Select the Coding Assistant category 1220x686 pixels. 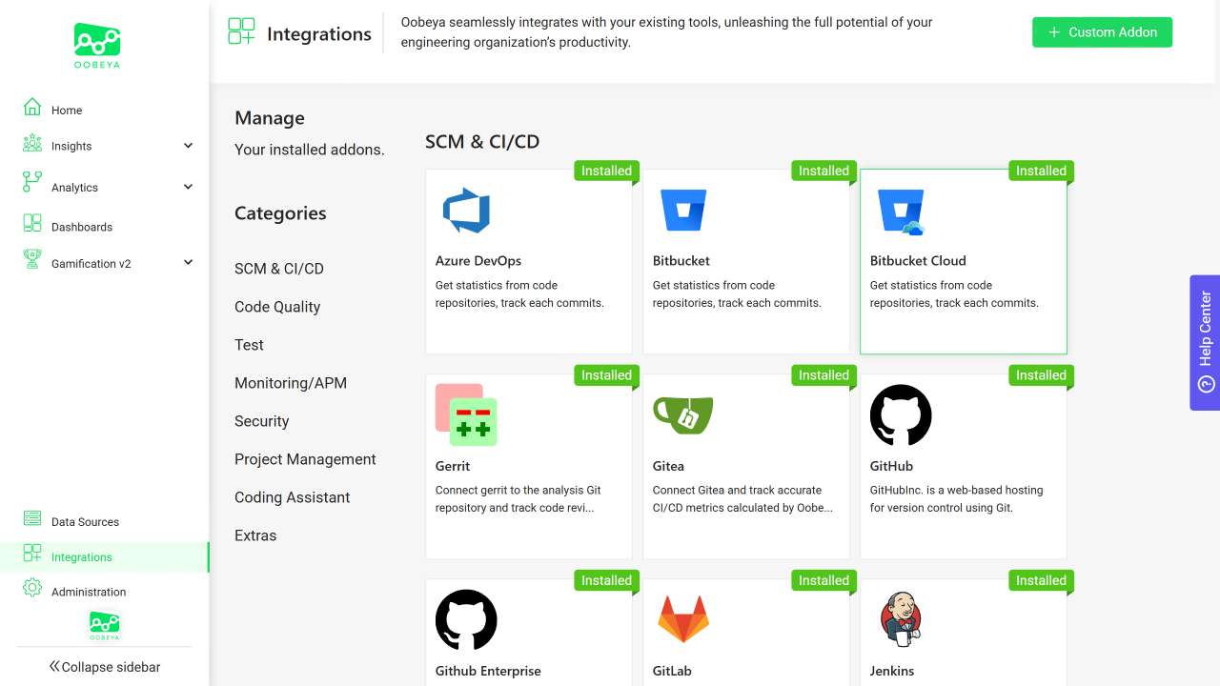point(293,497)
